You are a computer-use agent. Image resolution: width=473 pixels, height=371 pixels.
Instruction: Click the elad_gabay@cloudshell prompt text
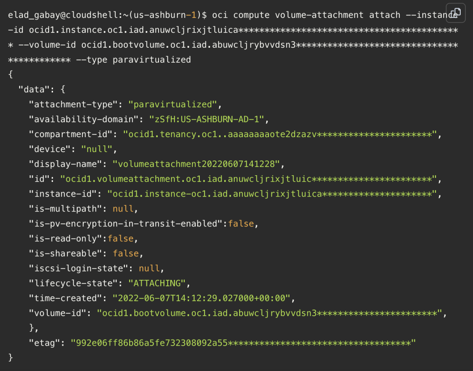coord(62,15)
